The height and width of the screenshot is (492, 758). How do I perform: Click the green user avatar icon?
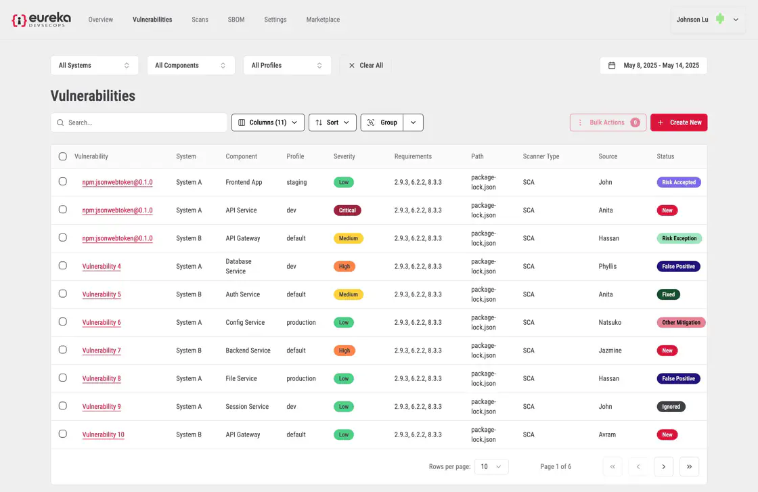720,20
